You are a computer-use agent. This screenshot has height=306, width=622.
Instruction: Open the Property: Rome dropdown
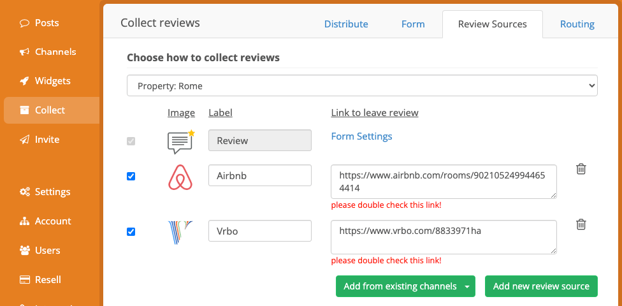coord(362,85)
